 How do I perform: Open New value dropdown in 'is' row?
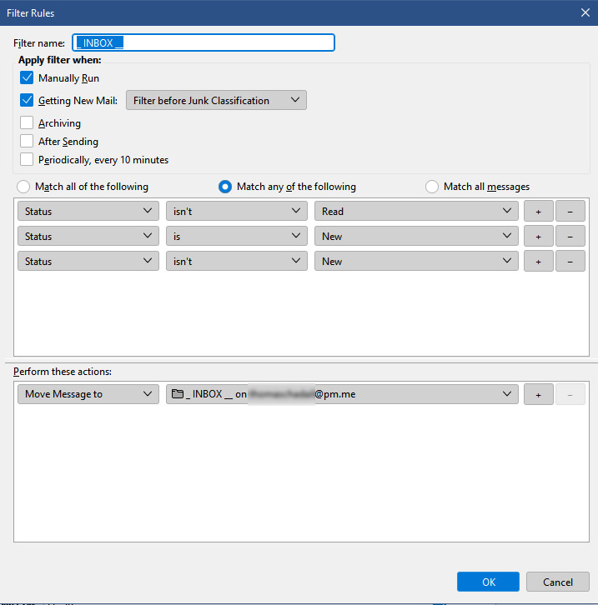pyautogui.click(x=416, y=236)
